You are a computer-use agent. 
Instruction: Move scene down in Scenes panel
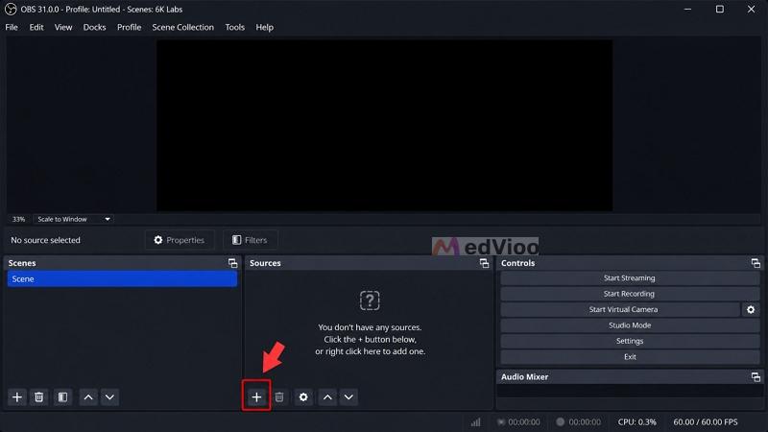pos(109,397)
